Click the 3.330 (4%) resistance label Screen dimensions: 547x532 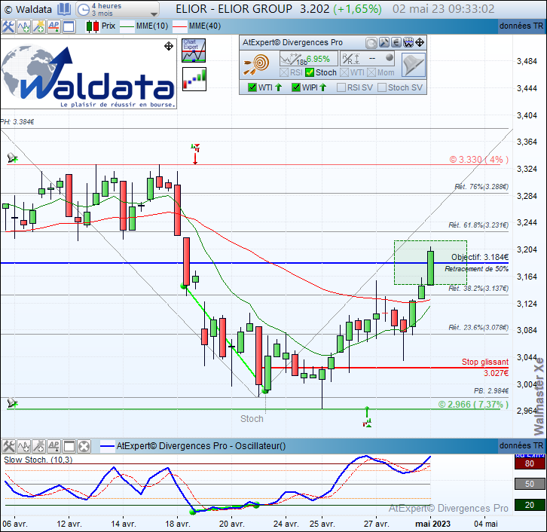(x=478, y=160)
